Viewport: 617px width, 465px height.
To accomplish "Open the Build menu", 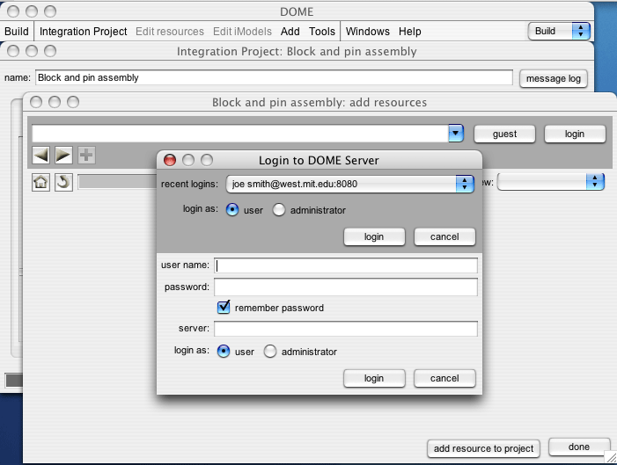I will pos(17,32).
